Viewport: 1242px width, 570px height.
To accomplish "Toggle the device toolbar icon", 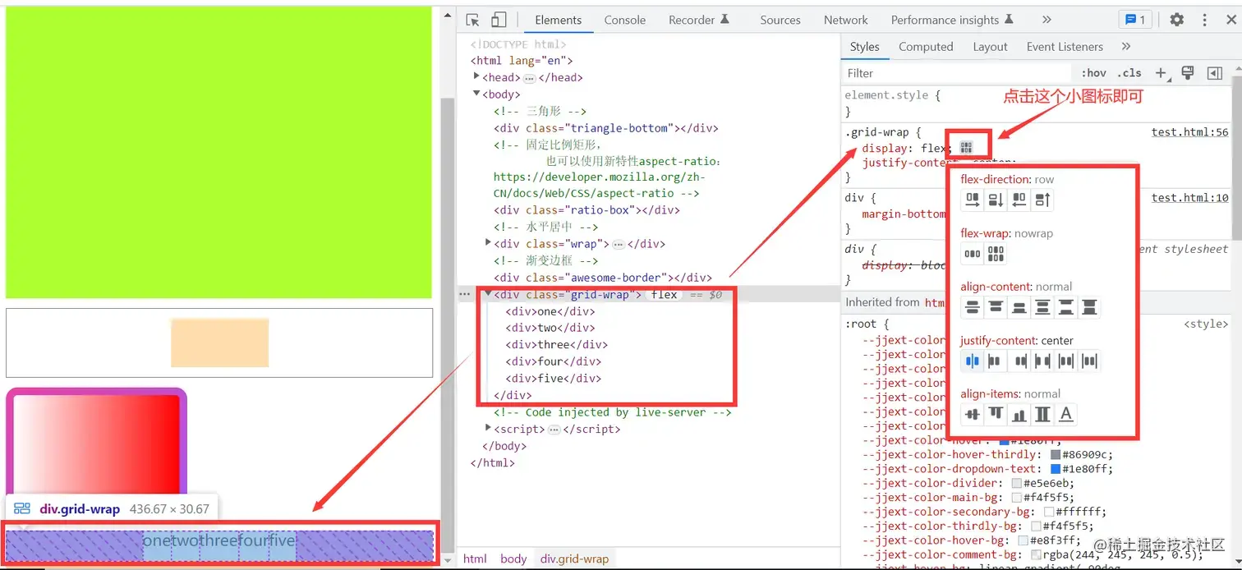I will click(x=499, y=20).
